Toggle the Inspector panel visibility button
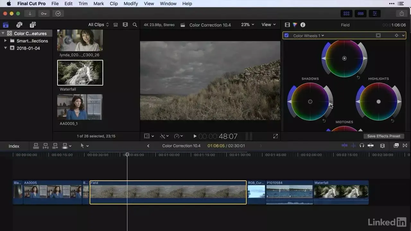The width and height of the screenshot is (411, 231). coord(375,13)
